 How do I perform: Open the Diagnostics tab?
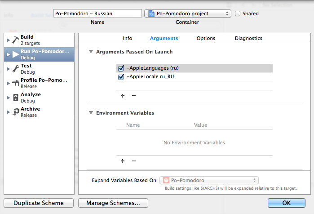(248, 38)
